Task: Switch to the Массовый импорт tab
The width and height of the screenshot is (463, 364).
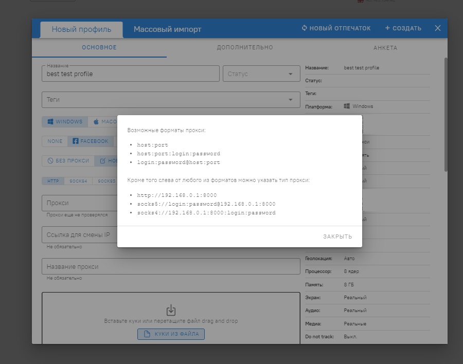Action: (x=167, y=29)
